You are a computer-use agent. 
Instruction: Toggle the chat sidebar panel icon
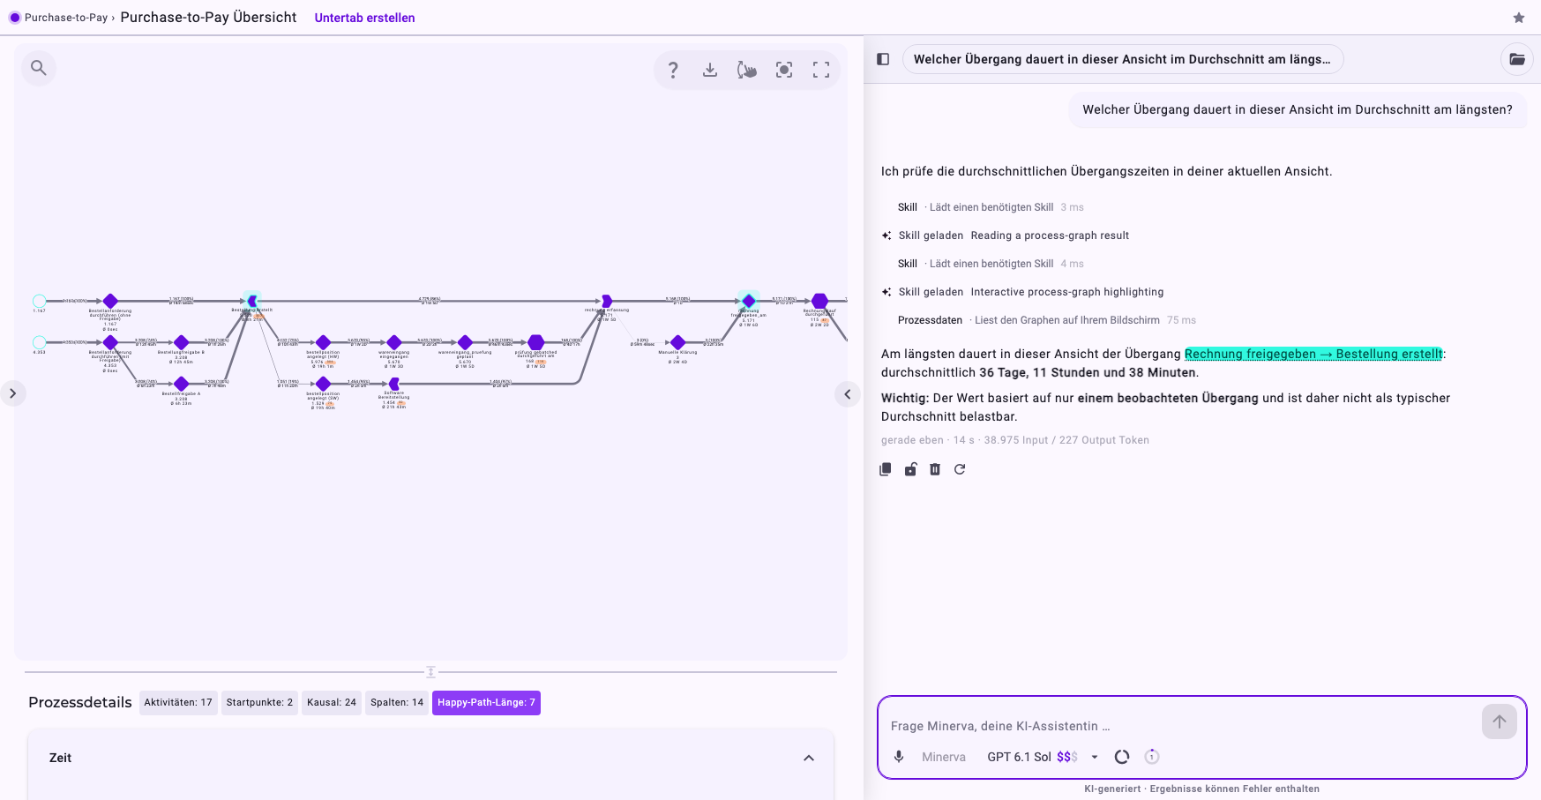click(883, 59)
